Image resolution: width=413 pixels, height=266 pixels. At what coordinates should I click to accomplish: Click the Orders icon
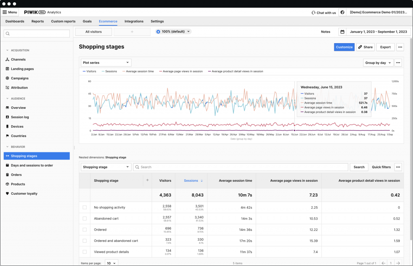7,175
